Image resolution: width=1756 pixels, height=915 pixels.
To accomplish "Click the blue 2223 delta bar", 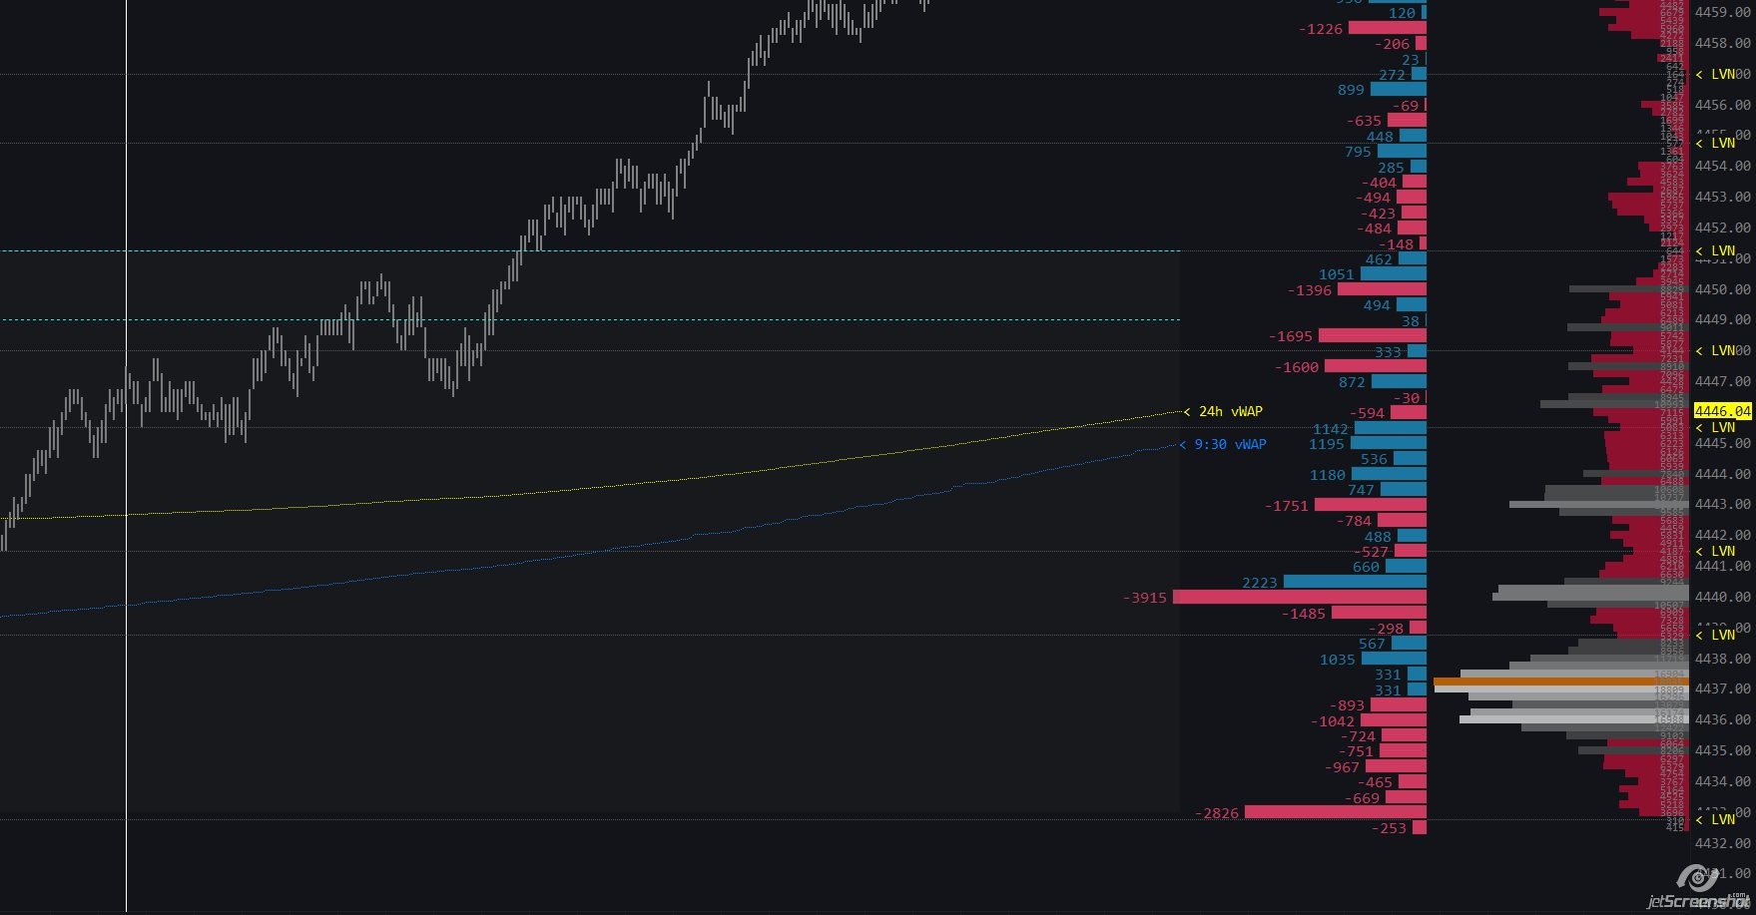I will click(x=1354, y=582).
